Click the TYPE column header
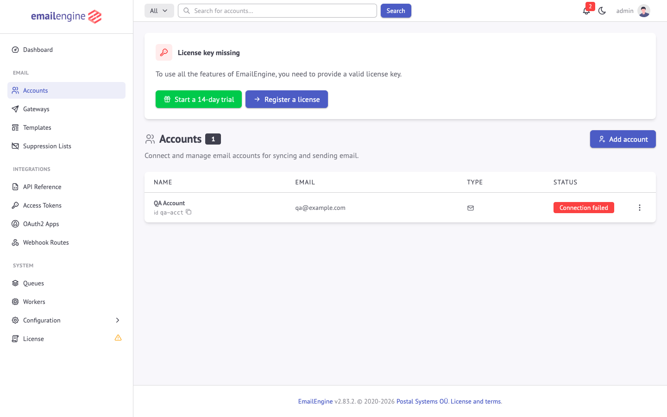Image resolution: width=667 pixels, height=417 pixels. 475,182
